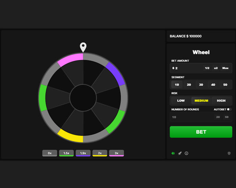This screenshot has width=236, height=188.
Task: Select High risk level
Action: pos(221,101)
